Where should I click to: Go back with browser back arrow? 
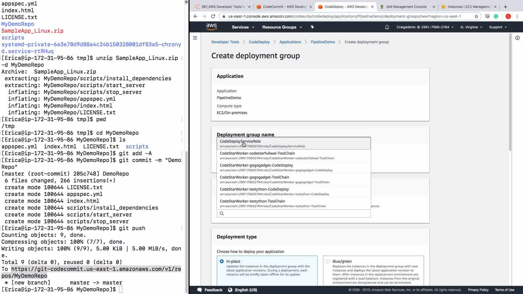pos(196,16)
